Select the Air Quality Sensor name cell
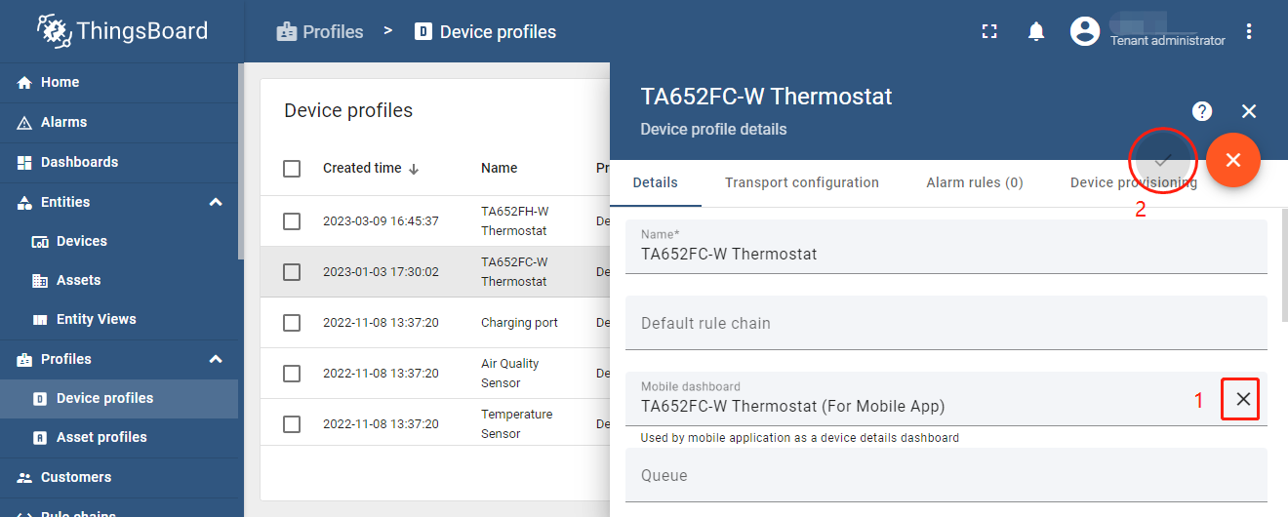The image size is (1288, 517). coord(510,374)
